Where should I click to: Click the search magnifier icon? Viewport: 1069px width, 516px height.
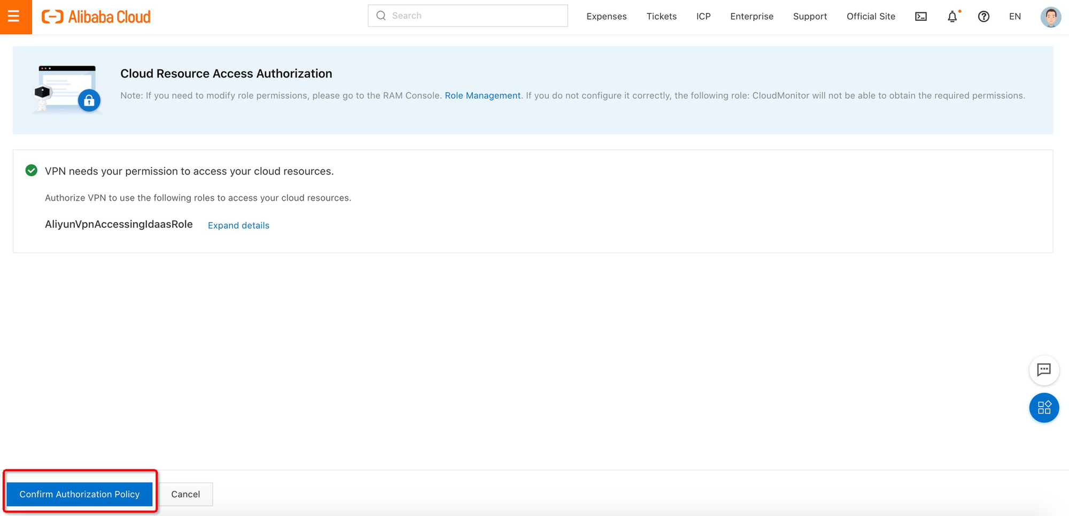[x=381, y=15]
